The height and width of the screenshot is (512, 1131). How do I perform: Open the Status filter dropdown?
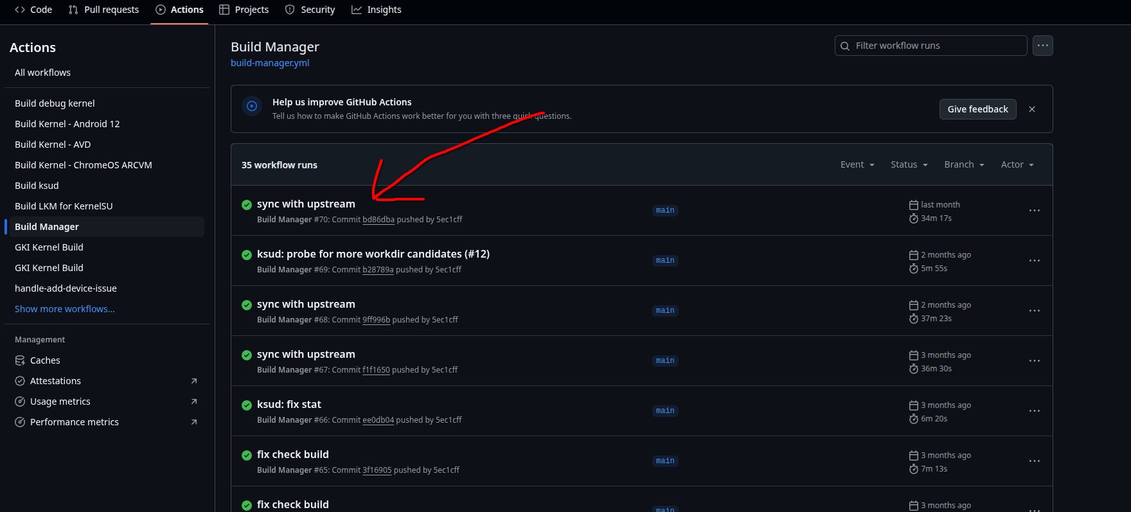[x=909, y=164]
